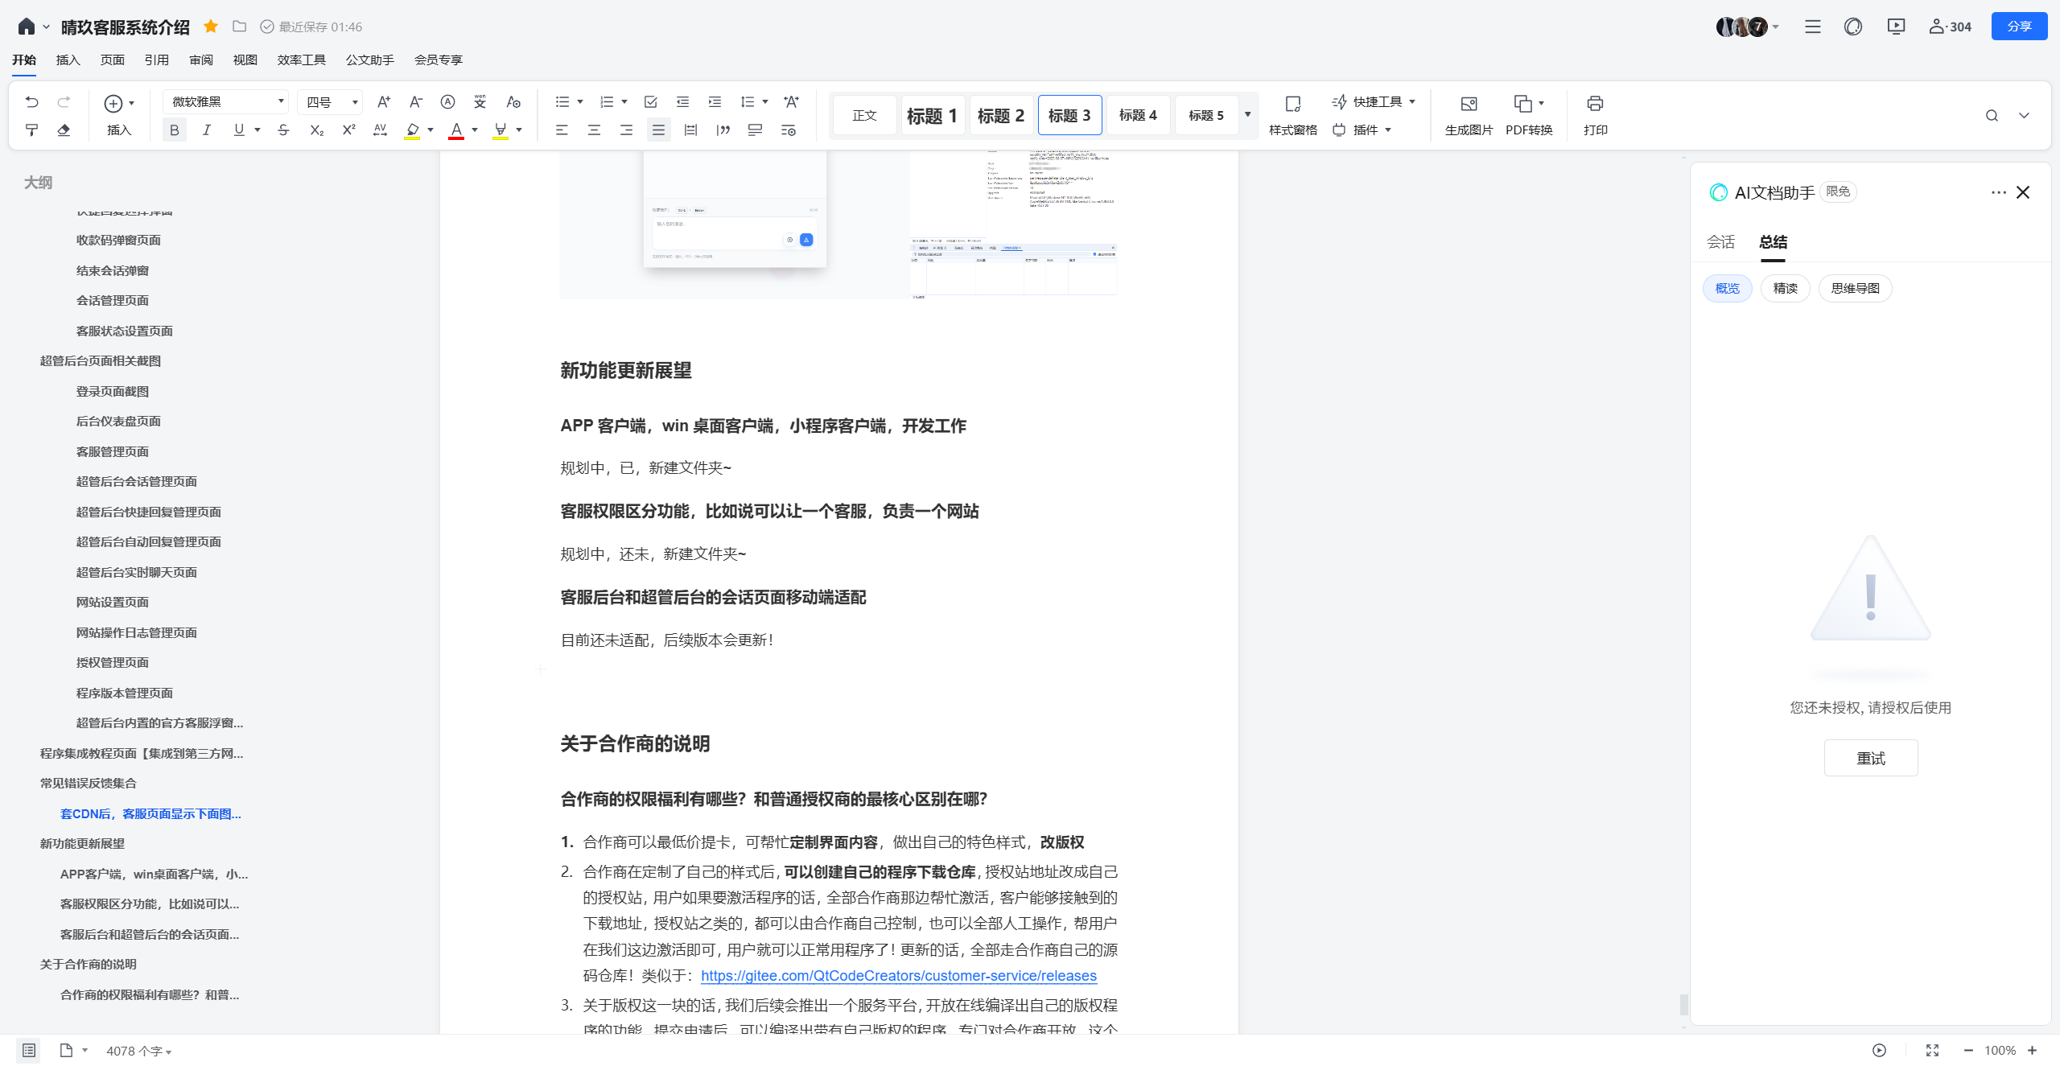This screenshot has width=2060, height=1066.
Task: Open the gitee.com releases hyperlink
Action: pyautogui.click(x=898, y=975)
